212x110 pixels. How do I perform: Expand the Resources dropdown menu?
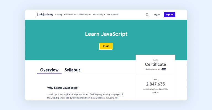click(x=70, y=15)
